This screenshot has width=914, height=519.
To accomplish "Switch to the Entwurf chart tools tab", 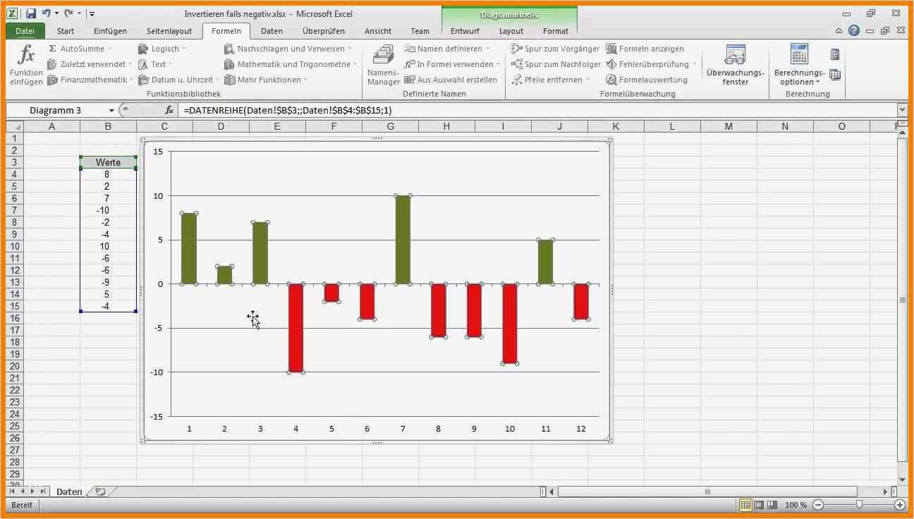I will tap(465, 31).
